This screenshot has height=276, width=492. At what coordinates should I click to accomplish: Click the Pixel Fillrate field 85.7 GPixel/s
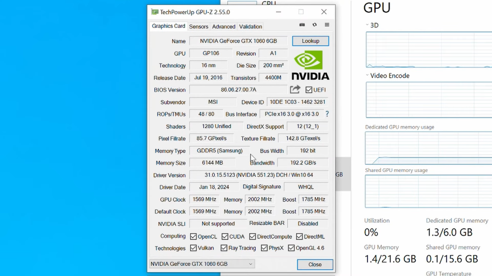(212, 138)
